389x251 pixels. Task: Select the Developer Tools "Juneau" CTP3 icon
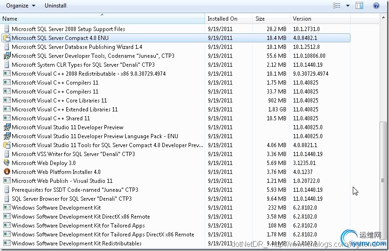(x=7, y=55)
